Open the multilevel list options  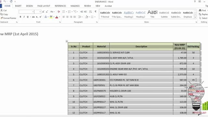75,12
